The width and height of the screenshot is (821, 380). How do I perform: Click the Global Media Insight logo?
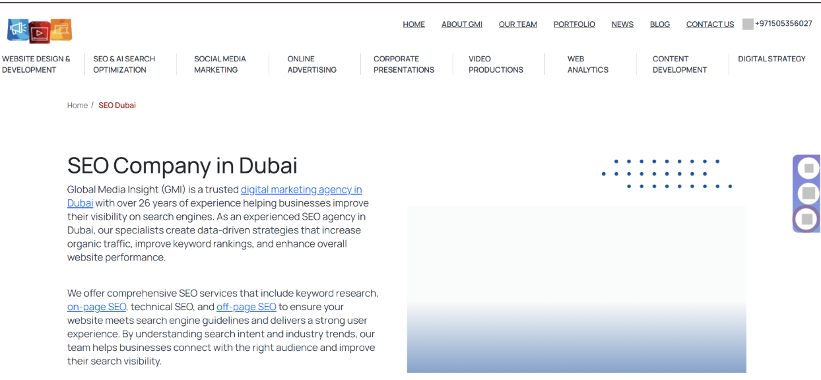(40, 30)
